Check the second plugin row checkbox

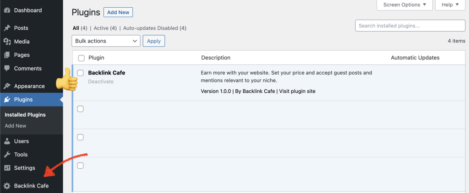[81, 109]
